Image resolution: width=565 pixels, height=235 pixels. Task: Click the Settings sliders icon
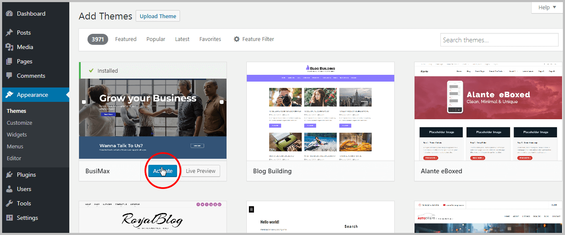click(9, 218)
